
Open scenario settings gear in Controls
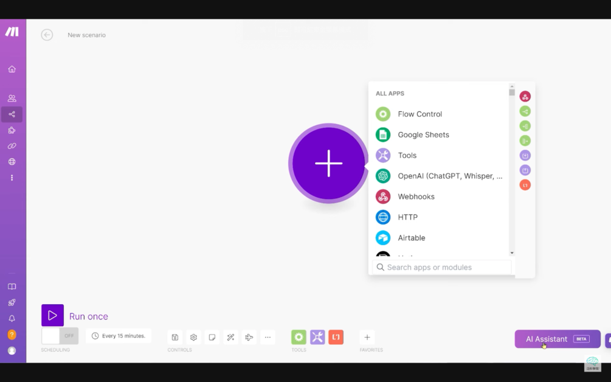(x=193, y=337)
